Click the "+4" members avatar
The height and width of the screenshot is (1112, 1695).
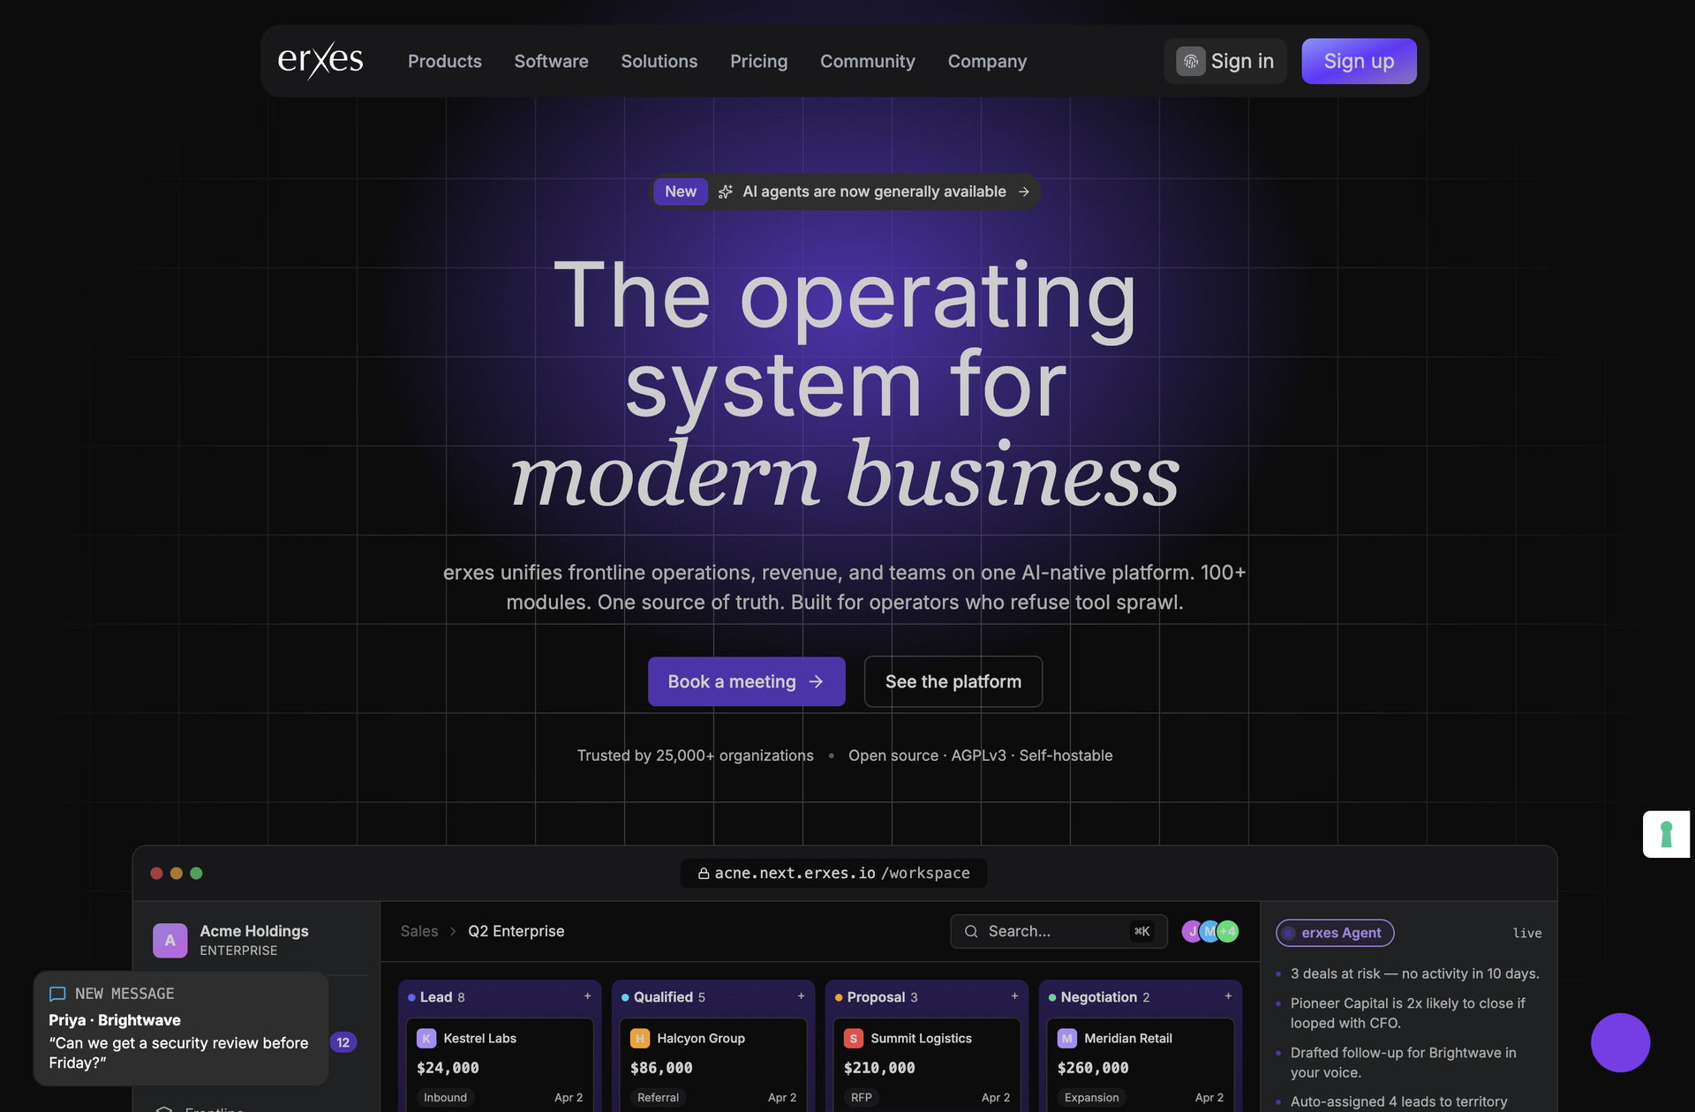pos(1228,931)
